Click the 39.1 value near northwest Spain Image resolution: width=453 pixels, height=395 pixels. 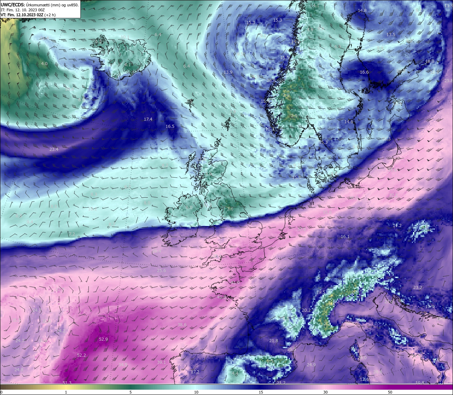click(x=161, y=362)
